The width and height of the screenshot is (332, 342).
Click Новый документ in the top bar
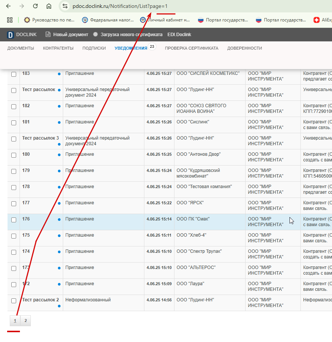[71, 35]
